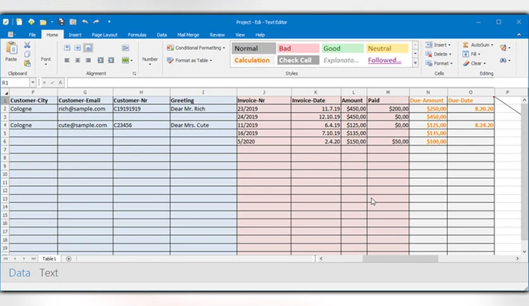
Task: Expand the Format as Table dropdown
Action: [x=190, y=60]
